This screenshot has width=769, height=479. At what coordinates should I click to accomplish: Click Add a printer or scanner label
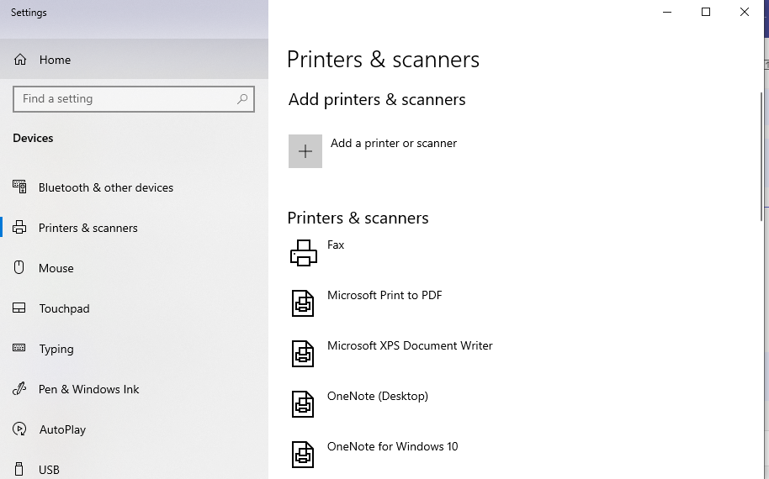(x=393, y=143)
